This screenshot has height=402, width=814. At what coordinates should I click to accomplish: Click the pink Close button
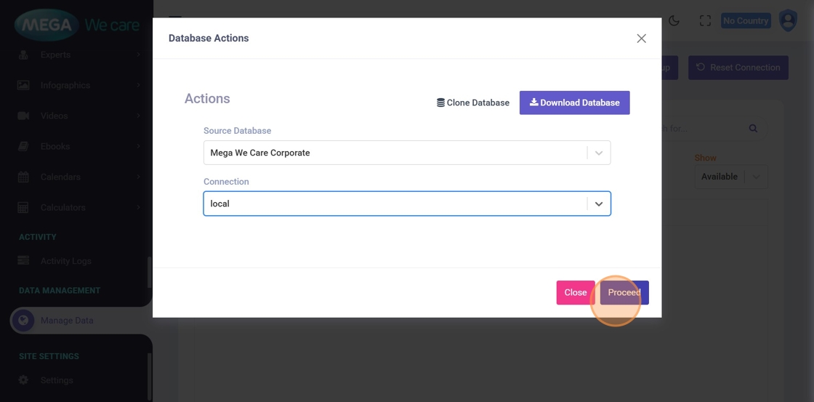click(575, 292)
